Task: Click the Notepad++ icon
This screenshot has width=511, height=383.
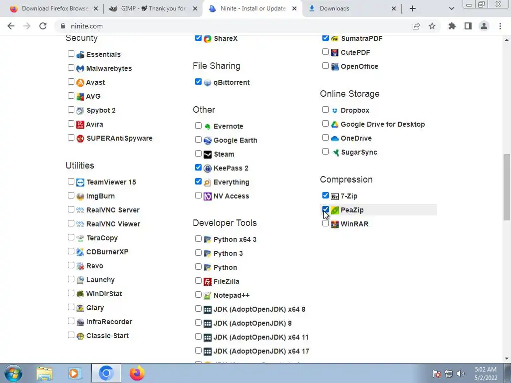Action: click(208, 295)
